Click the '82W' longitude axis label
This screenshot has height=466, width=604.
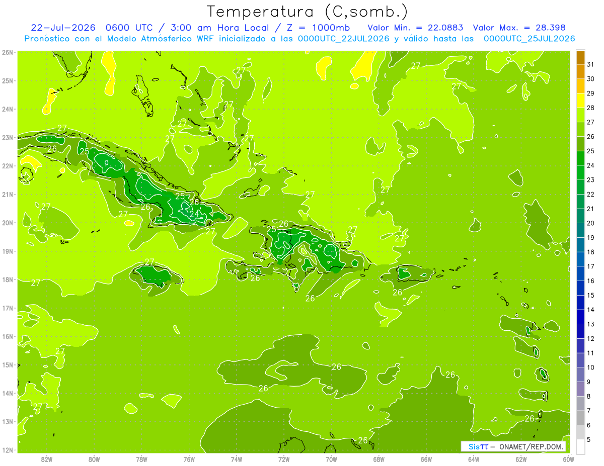[x=46, y=459]
